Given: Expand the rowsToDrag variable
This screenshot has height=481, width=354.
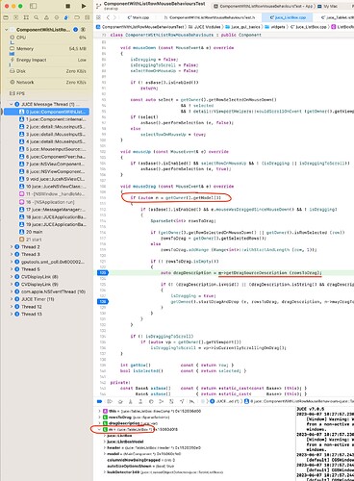Looking at the screenshot, I should (x=99, y=418).
